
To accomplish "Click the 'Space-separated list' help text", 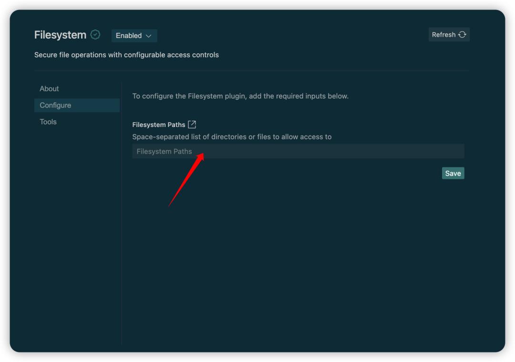I will pos(232,137).
